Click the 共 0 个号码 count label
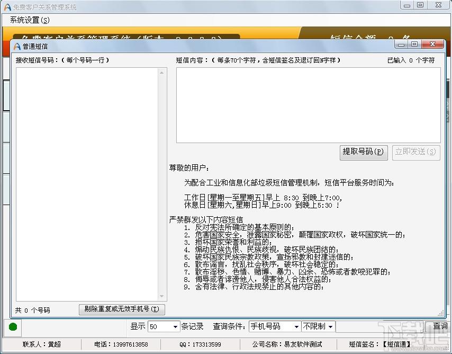 (33, 310)
